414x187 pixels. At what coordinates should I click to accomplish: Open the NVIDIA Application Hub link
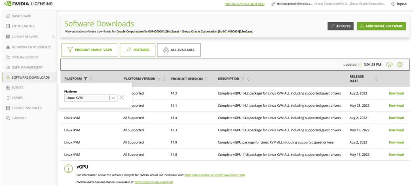245,4
